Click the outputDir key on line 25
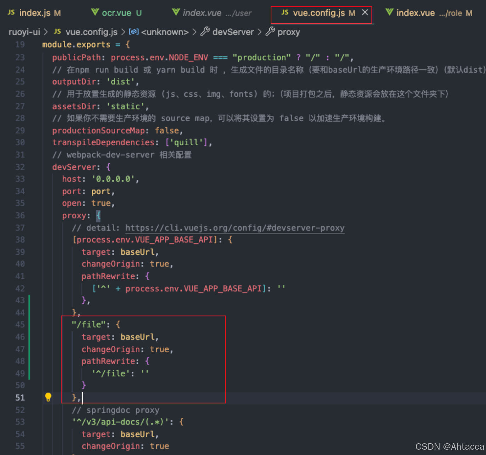Viewport: 486px width, 455px height. click(74, 82)
